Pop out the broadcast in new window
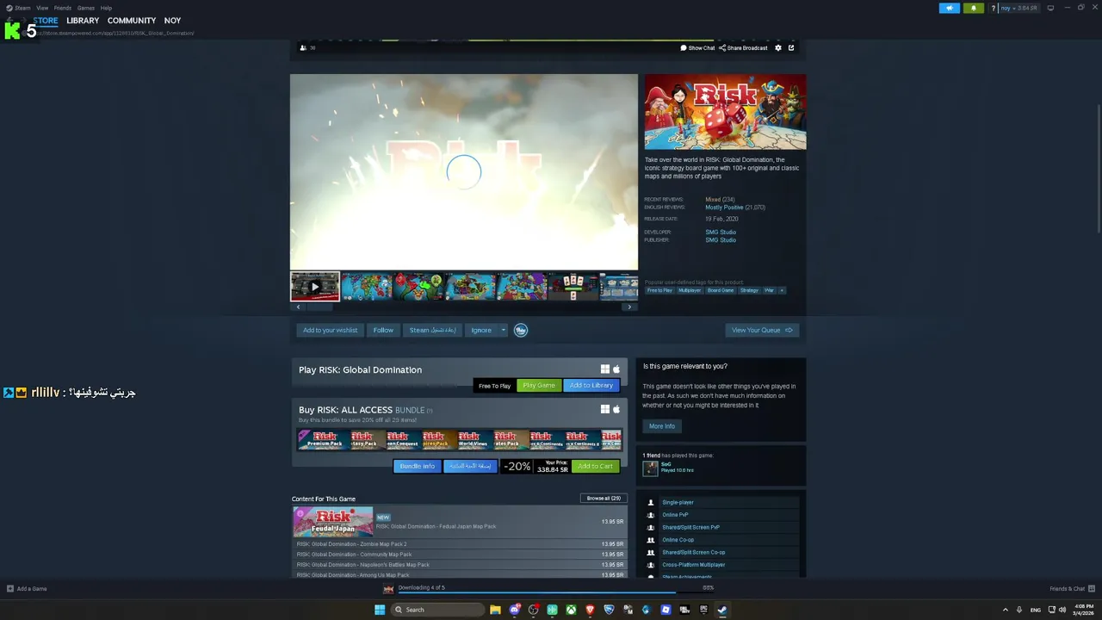The height and width of the screenshot is (620, 1102). point(791,48)
